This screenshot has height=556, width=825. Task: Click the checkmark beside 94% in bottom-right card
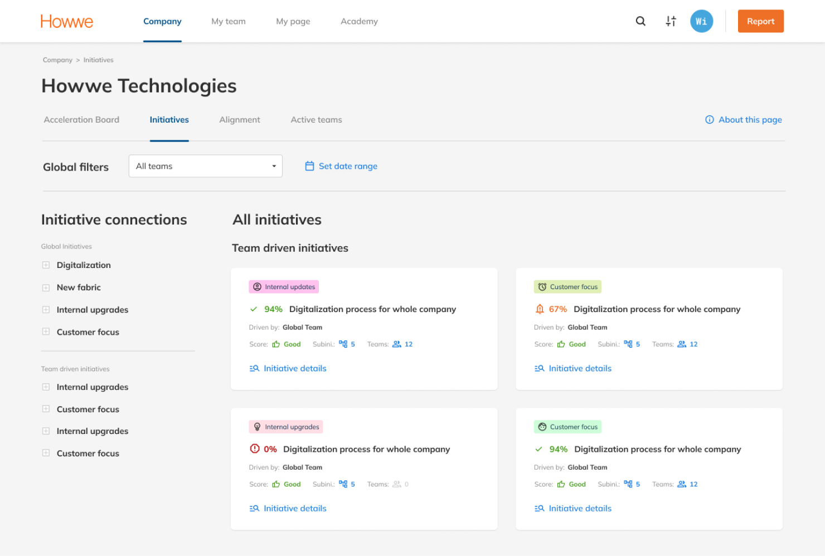coord(538,449)
